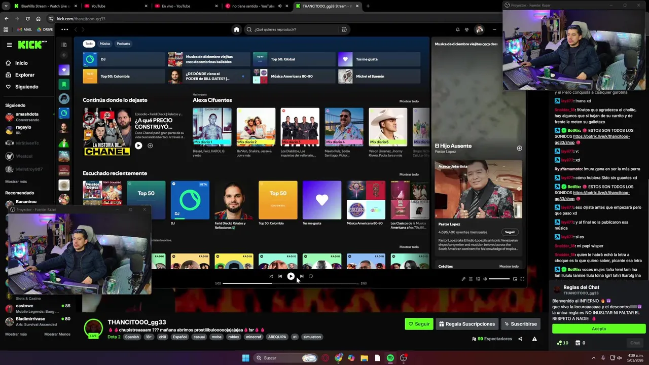This screenshot has height=365, width=649.
Task: Expand Mostrar más under Siguiendo
Action: 16,181
